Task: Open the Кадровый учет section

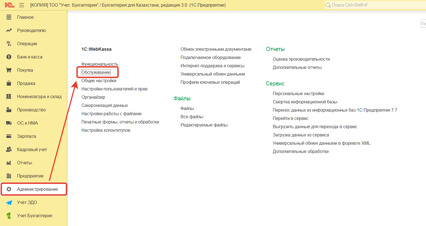Action: coord(32,149)
